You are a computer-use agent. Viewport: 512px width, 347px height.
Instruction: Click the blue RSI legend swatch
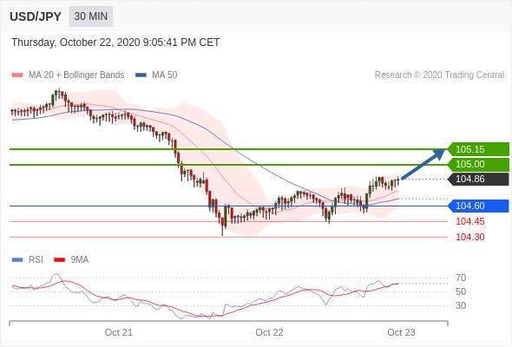[17, 260]
